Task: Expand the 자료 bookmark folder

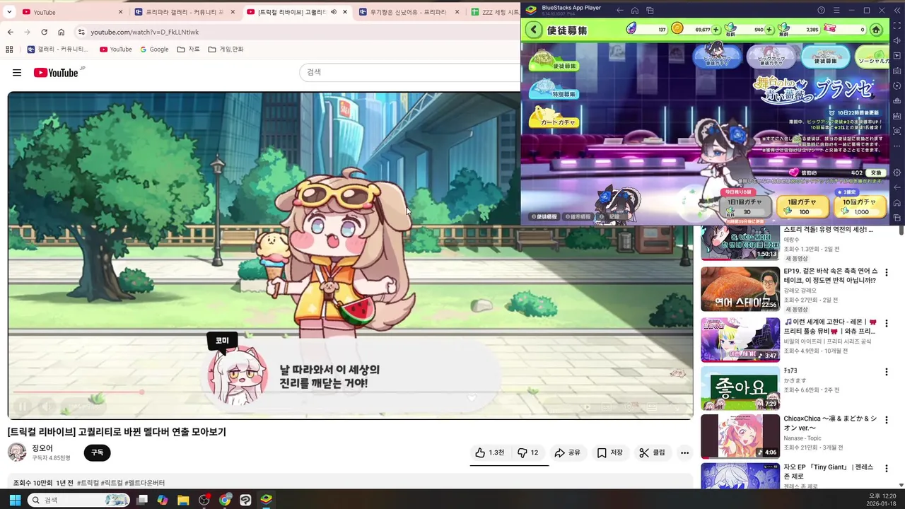Action: [x=189, y=49]
